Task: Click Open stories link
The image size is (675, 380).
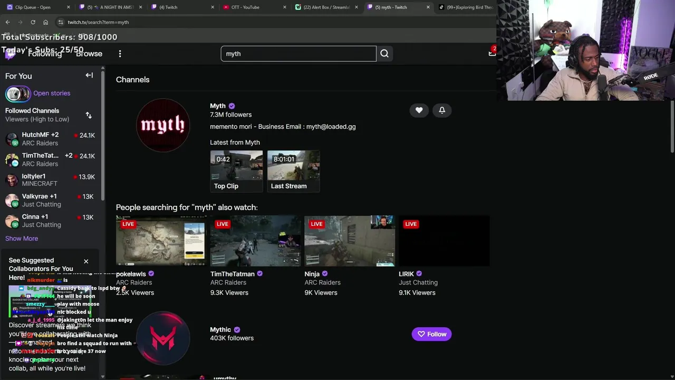Action: 52,93
